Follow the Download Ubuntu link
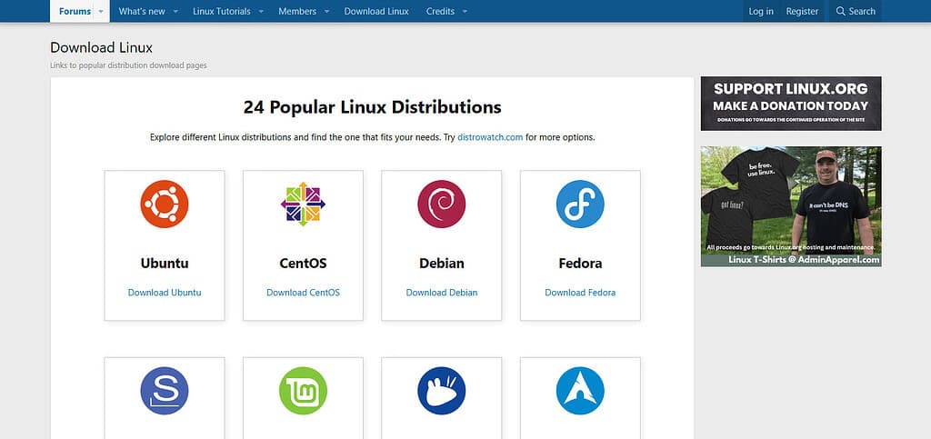 click(x=165, y=293)
